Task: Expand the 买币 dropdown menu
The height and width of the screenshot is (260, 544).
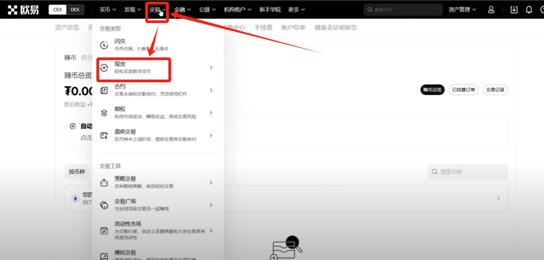Action: (x=108, y=9)
